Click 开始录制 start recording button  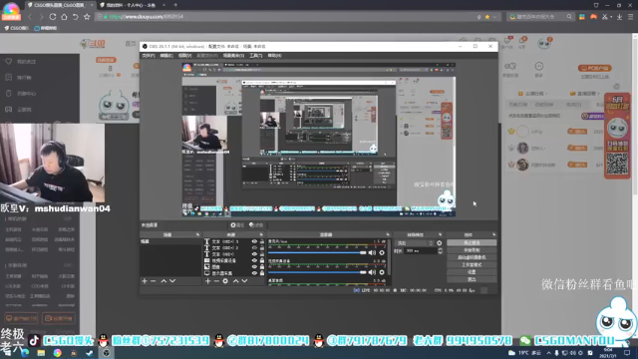(x=472, y=250)
